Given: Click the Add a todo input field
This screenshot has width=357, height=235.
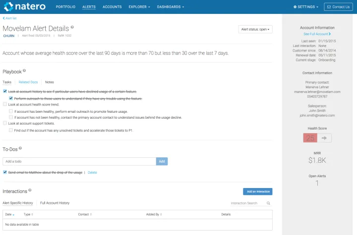Looking at the screenshot, I should pyautogui.click(x=79, y=161).
